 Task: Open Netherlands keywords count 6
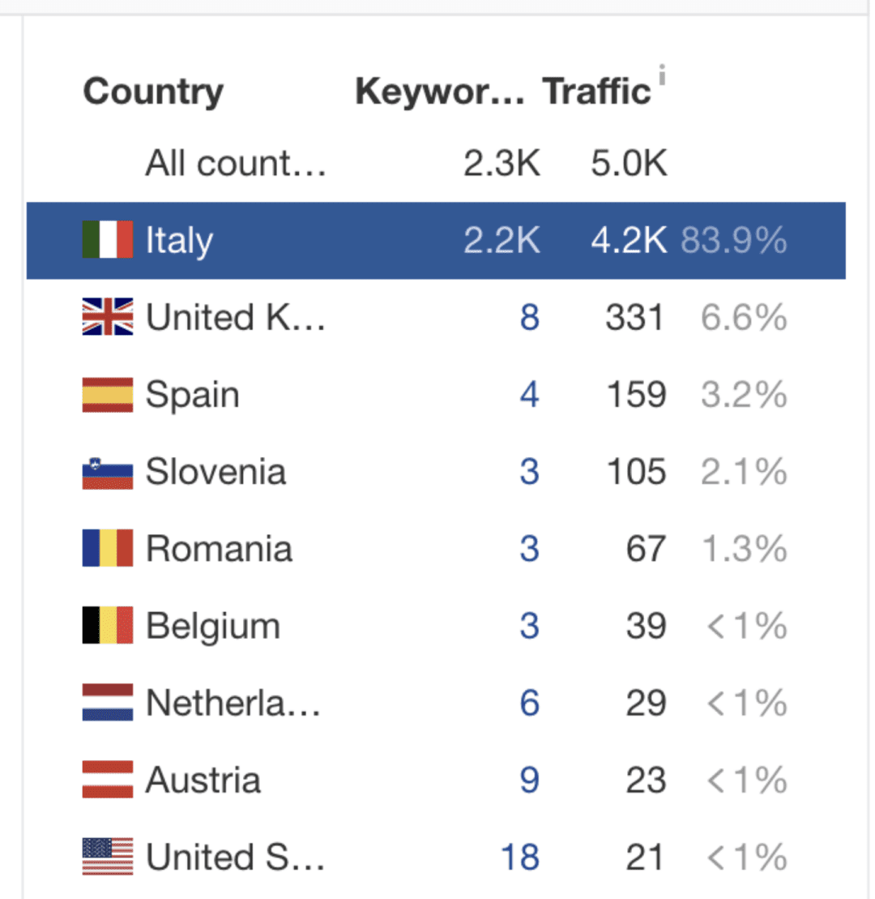[x=530, y=703]
